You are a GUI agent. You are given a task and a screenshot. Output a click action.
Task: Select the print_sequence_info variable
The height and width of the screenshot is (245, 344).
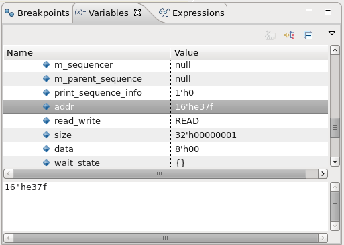click(166, 93)
